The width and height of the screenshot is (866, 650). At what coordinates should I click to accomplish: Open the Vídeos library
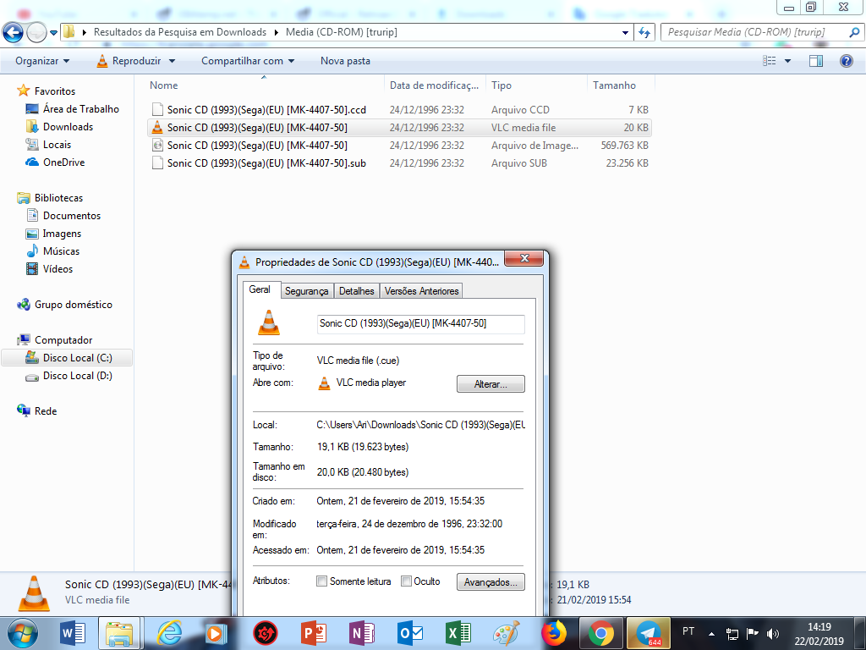(58, 268)
